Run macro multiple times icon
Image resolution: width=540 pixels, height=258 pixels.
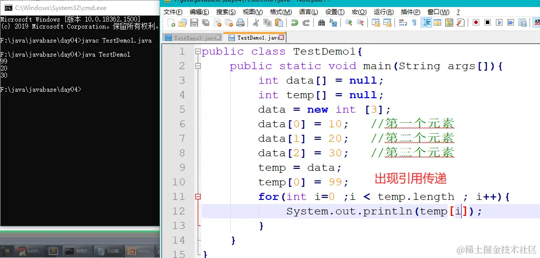pyautogui.click(x=511, y=23)
